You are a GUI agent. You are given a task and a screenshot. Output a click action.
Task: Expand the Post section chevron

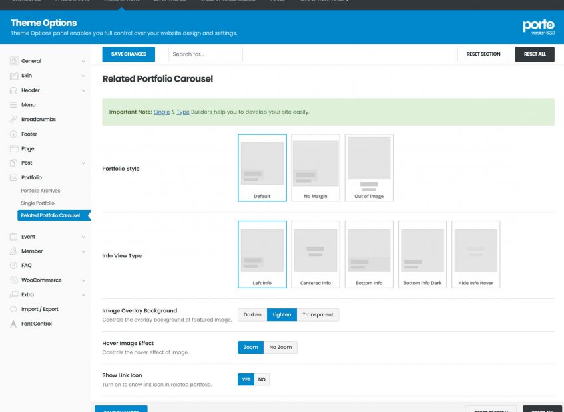[x=83, y=163]
